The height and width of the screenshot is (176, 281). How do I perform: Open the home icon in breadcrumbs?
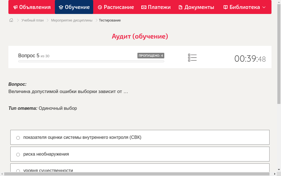pos(11,20)
